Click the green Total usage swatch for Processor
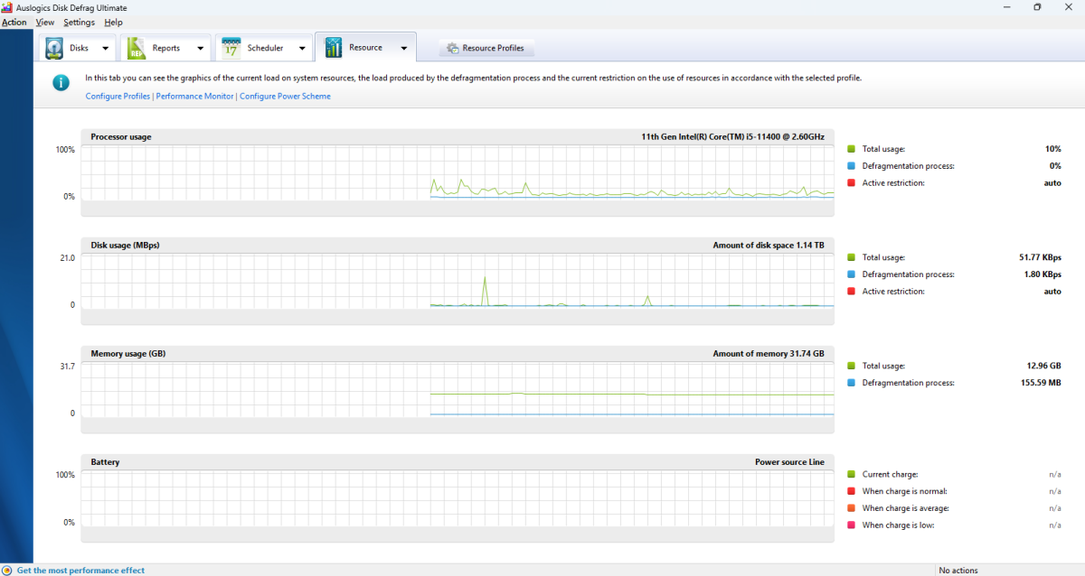 click(852, 149)
